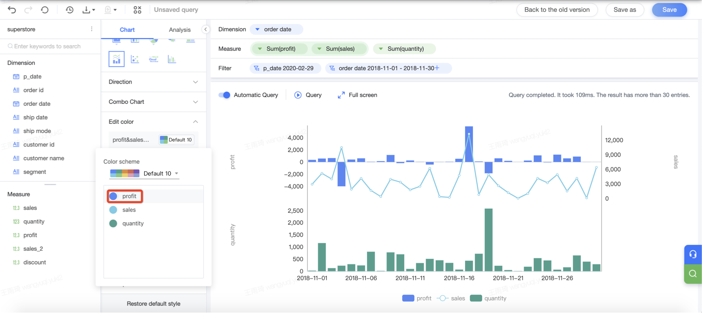Image resolution: width=702 pixels, height=313 pixels.
Task: Select the combo chart type
Action: (116, 59)
